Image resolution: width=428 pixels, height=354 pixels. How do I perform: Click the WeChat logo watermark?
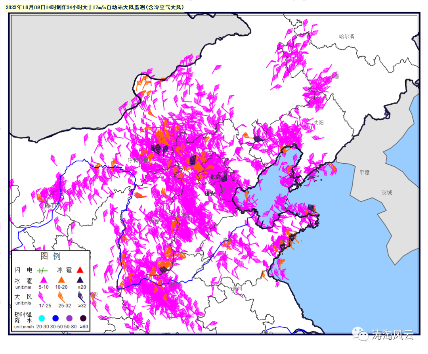360,334
